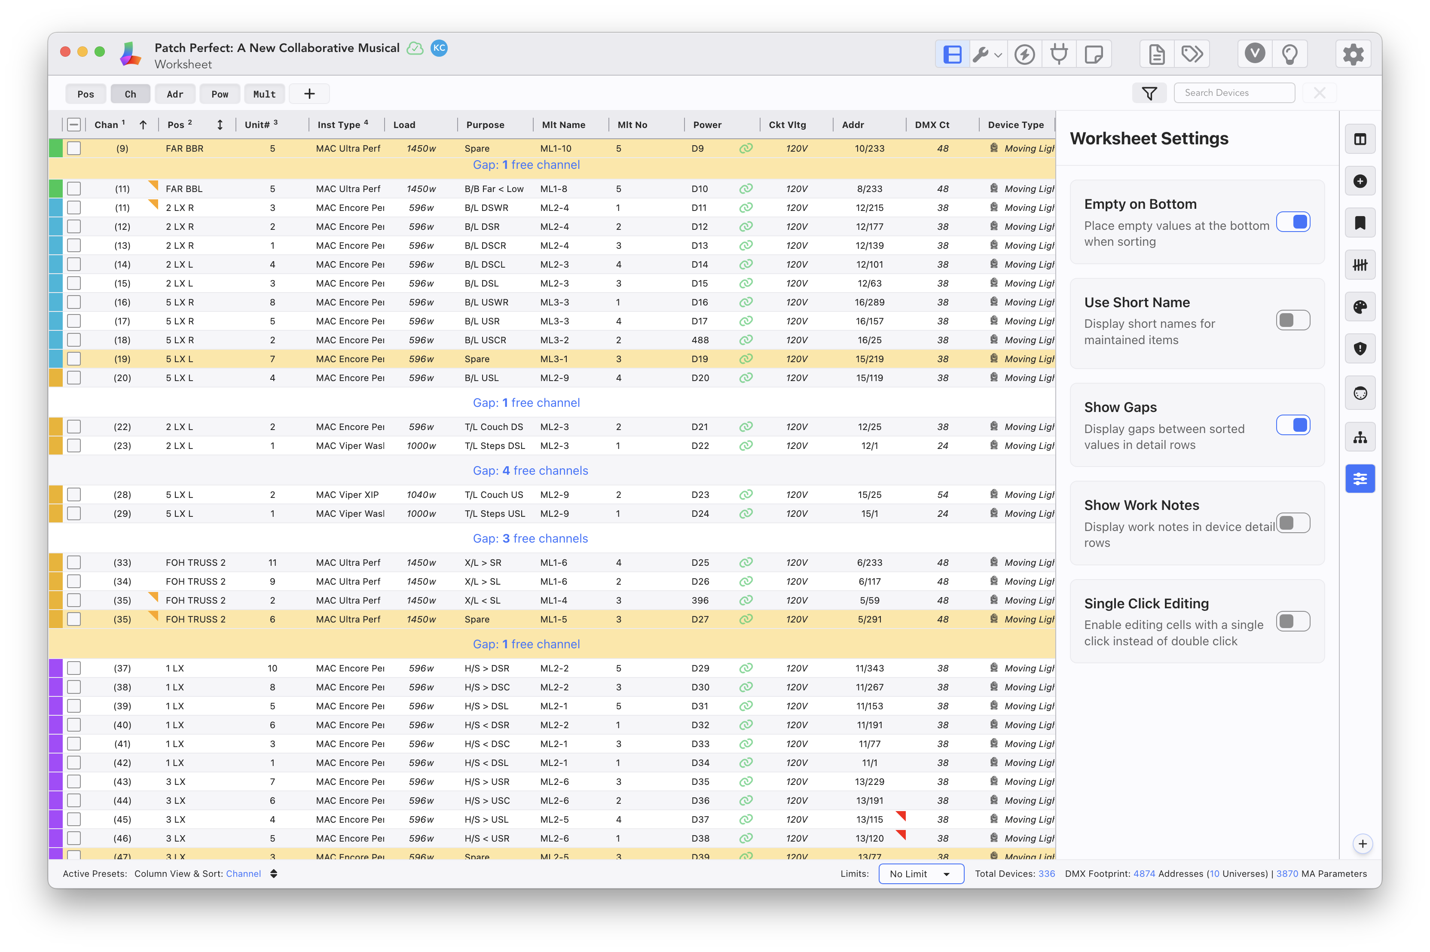Open the lightning bolt power icon
Screen dimensions: 1430x952
[x=1024, y=55]
